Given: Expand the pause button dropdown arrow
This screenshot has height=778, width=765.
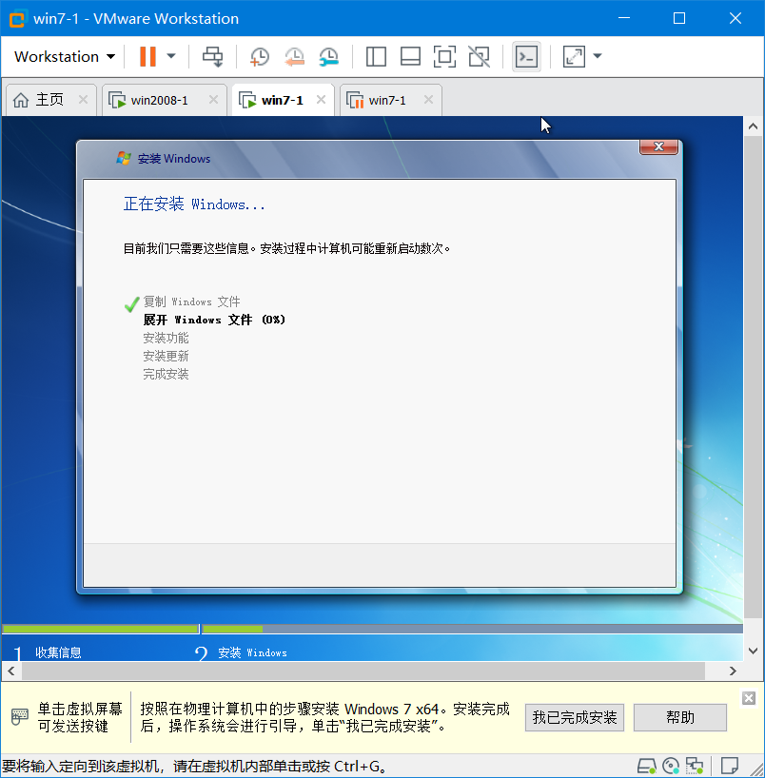Looking at the screenshot, I should click(169, 57).
